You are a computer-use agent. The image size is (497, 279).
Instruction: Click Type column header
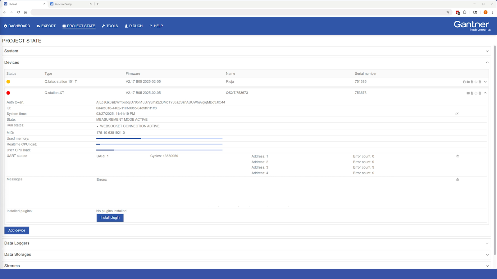(48, 74)
